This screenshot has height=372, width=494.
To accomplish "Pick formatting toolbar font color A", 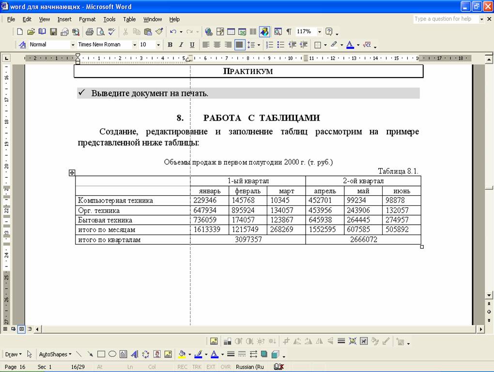I will [350, 45].
